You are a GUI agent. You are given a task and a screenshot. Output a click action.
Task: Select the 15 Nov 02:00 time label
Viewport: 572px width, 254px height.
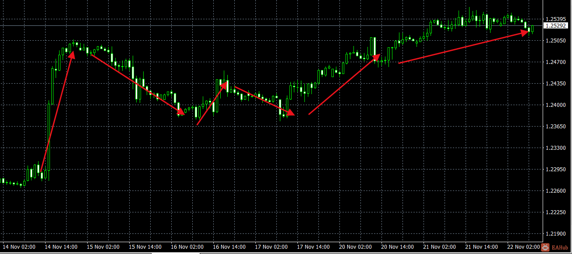point(103,247)
